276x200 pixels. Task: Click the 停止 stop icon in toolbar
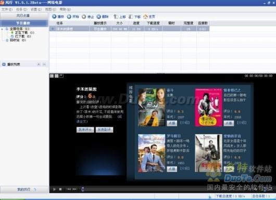click(x=84, y=17)
